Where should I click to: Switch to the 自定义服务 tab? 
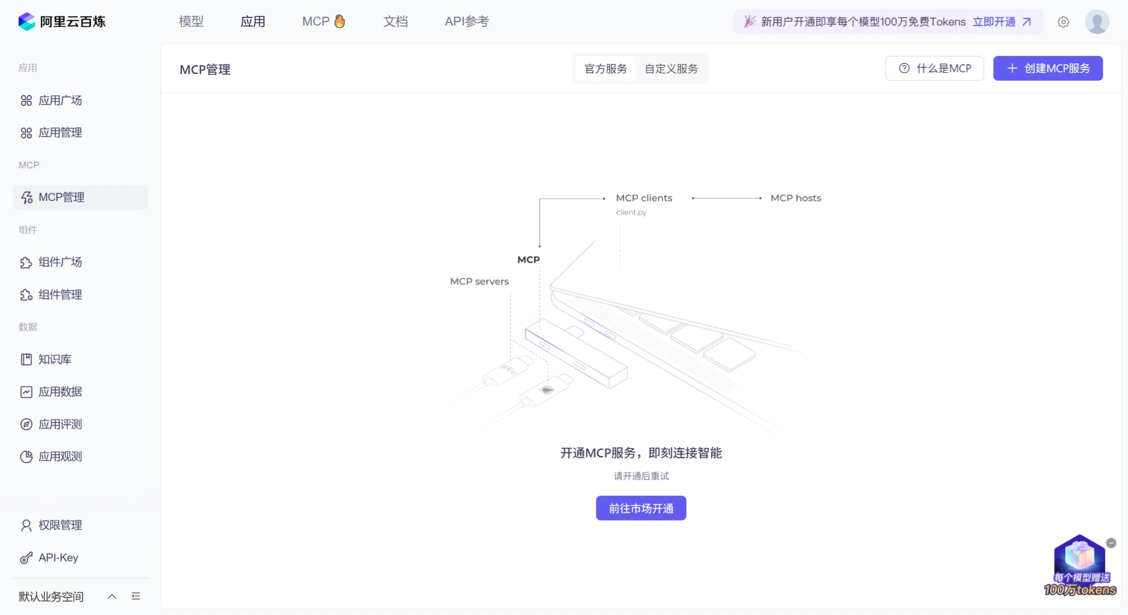click(x=671, y=69)
